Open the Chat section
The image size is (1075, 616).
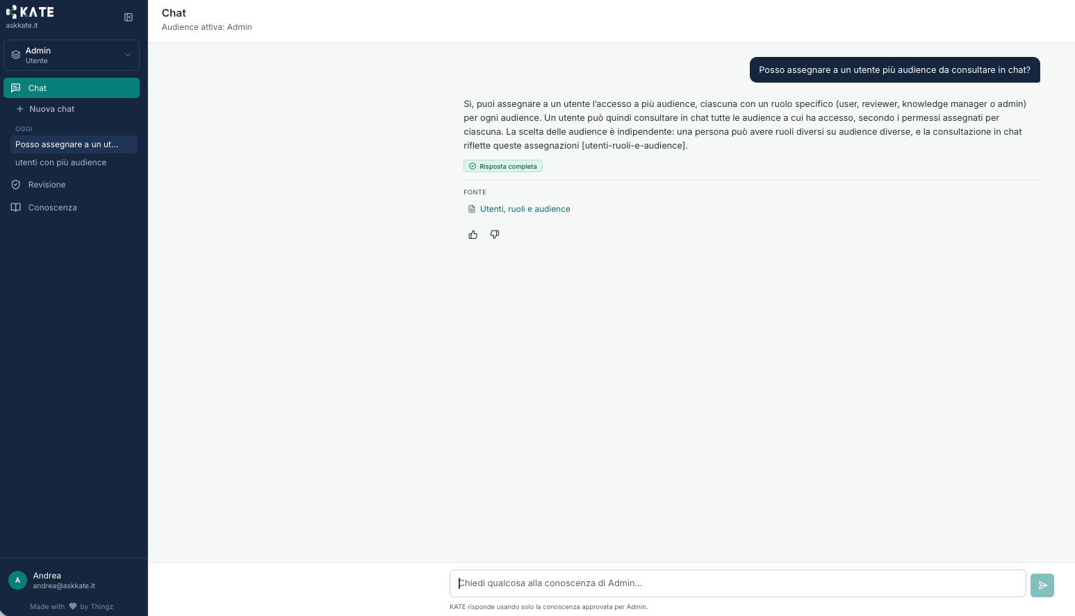(72, 88)
